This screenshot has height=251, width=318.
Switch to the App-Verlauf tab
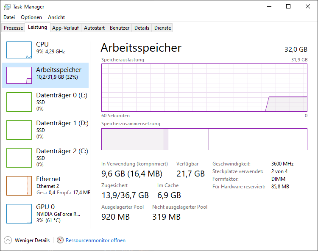point(65,28)
